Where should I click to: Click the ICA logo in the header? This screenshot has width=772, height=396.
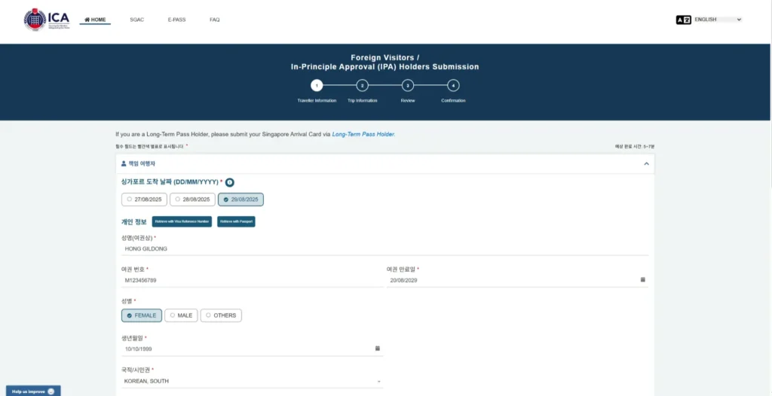point(46,20)
